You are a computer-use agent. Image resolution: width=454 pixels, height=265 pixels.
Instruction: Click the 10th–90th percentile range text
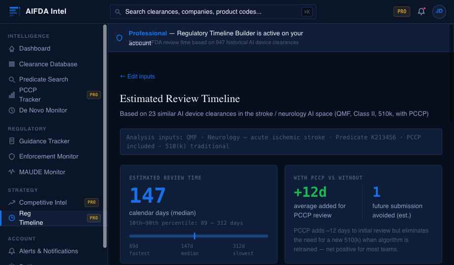point(186,223)
